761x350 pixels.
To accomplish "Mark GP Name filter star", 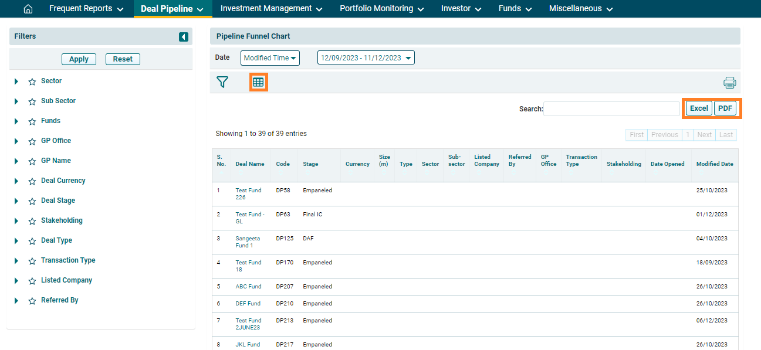I will [32, 161].
